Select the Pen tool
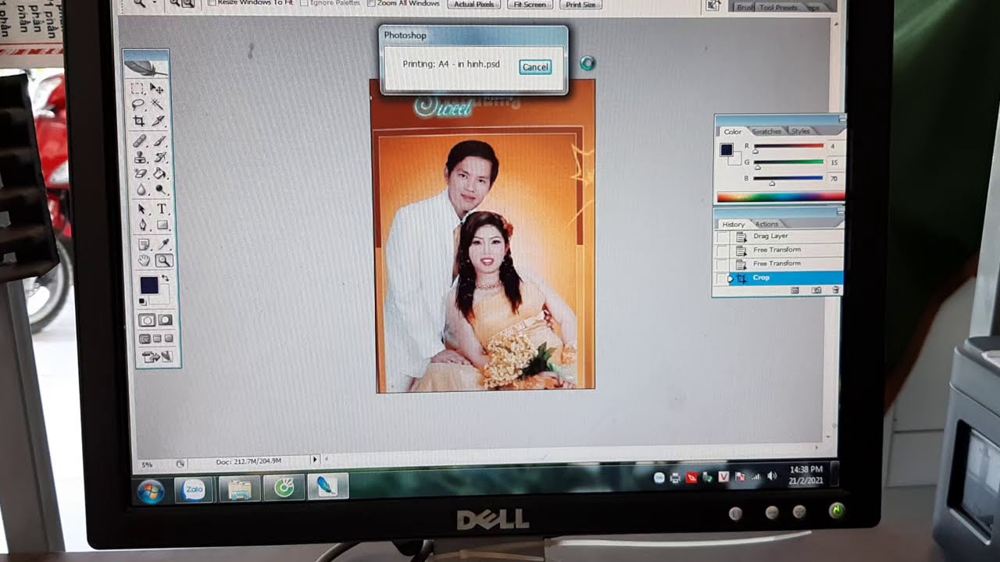 (141, 225)
